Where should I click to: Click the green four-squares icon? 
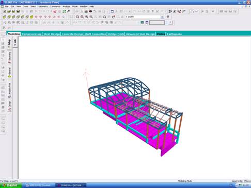64,11
